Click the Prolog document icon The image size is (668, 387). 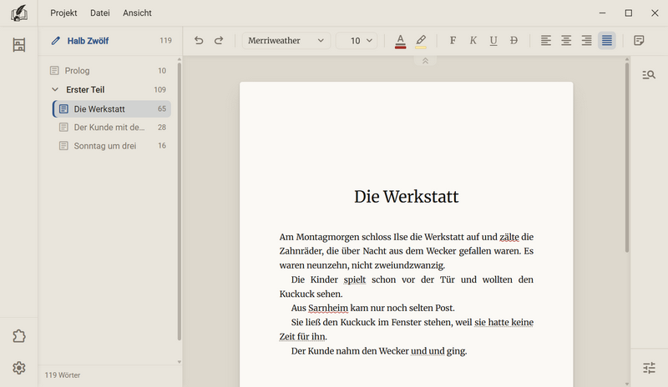(54, 71)
